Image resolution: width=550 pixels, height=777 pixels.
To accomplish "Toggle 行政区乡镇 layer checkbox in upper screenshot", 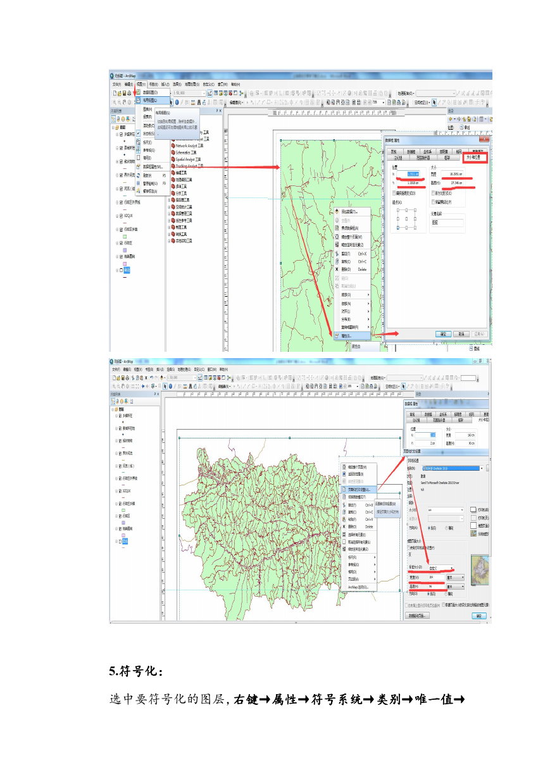I will [x=121, y=229].
